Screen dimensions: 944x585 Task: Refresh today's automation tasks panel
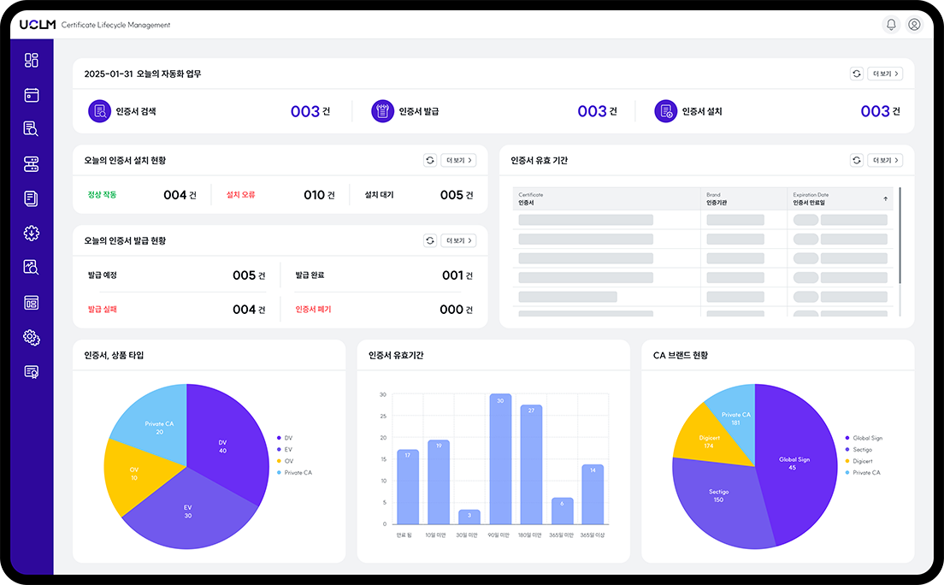pyautogui.click(x=856, y=74)
